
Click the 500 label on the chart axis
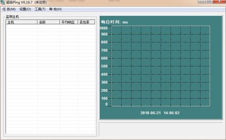coord(104,66)
